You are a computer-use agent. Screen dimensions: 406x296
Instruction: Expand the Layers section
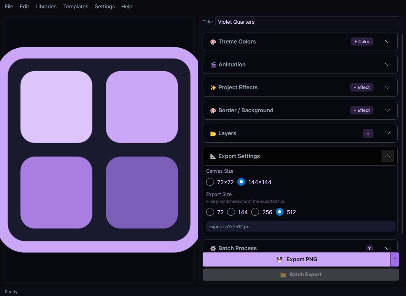387,133
